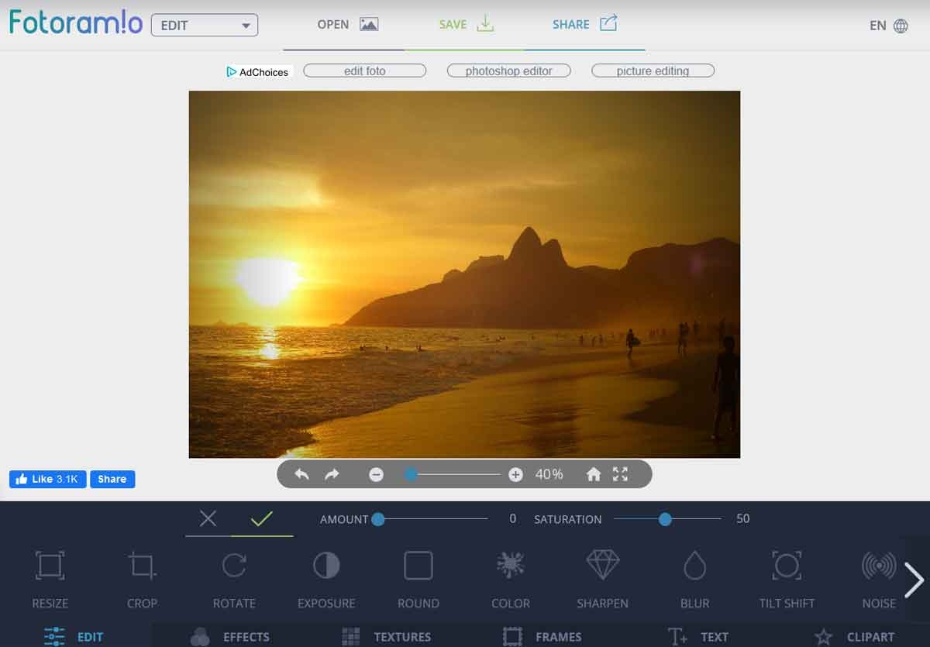Apply the adjustment with the checkmark
The image size is (930, 647).
[262, 518]
